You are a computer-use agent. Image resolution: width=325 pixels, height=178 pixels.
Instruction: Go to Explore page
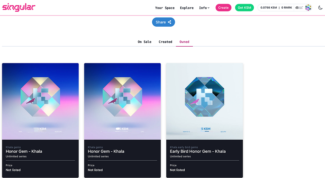(187, 8)
